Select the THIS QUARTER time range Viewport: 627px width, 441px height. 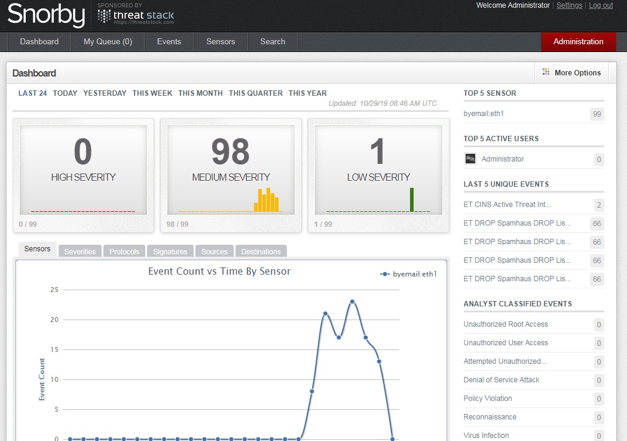click(x=255, y=93)
